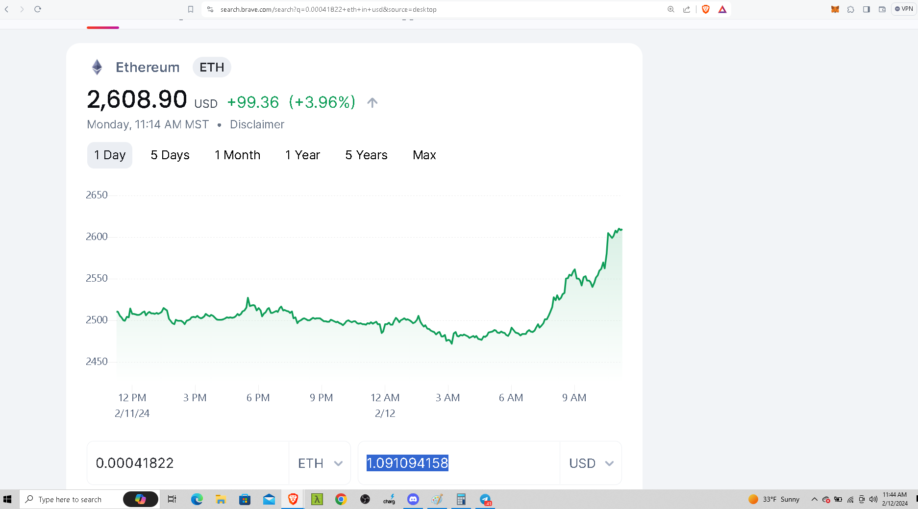Open the Brave Wallet icon

[882, 9]
